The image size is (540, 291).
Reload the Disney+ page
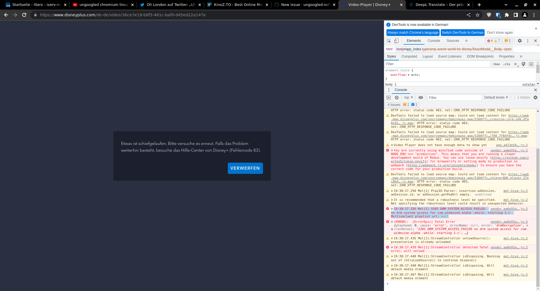tap(24, 15)
